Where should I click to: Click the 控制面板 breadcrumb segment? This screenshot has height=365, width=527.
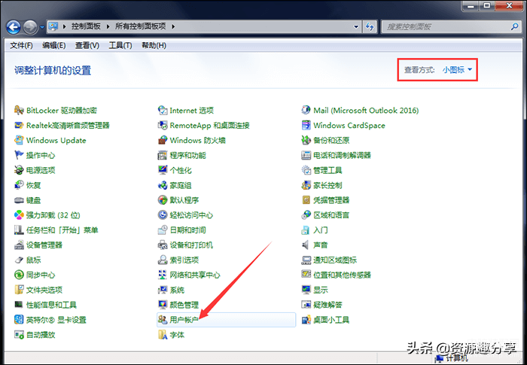click(86, 26)
